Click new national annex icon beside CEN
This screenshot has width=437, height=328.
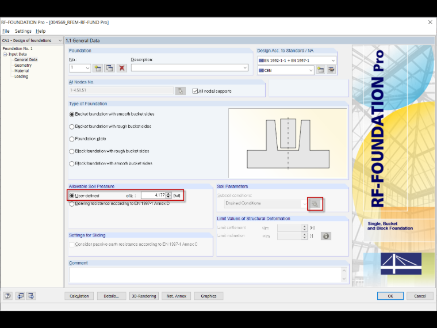click(x=320, y=70)
